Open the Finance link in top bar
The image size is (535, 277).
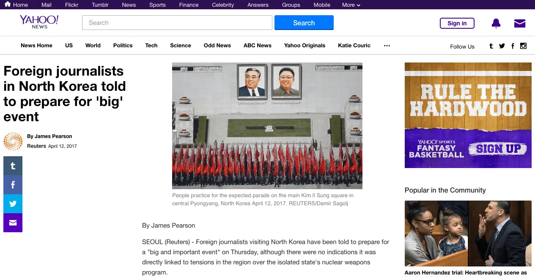189,5
